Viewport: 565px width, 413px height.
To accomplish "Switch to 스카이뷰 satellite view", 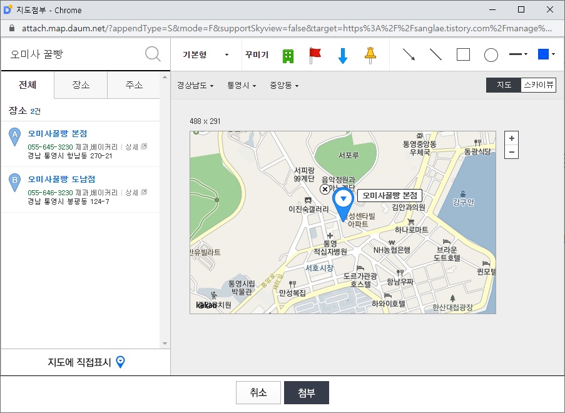I will [x=538, y=85].
